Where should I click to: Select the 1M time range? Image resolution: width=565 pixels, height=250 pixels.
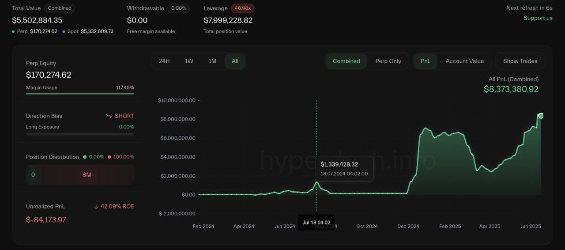[x=212, y=61]
